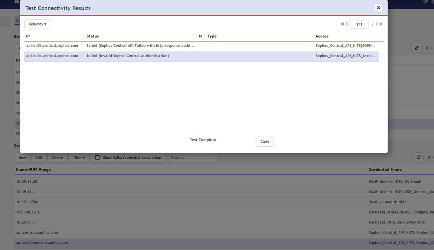Select the 10.29.13.1 row

pos(224,192)
